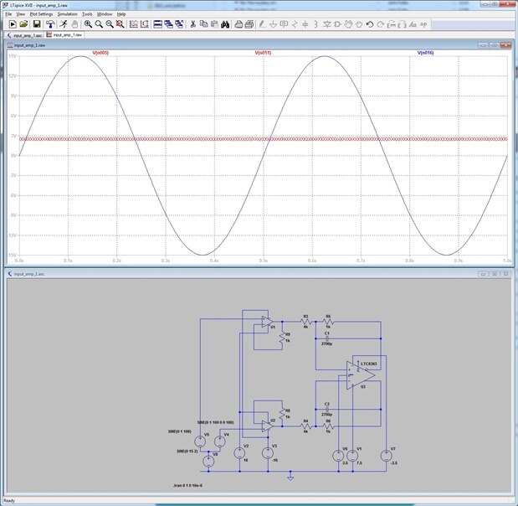The width and height of the screenshot is (518, 506).
Task: Open the Plot Settings menu
Action: [39, 14]
